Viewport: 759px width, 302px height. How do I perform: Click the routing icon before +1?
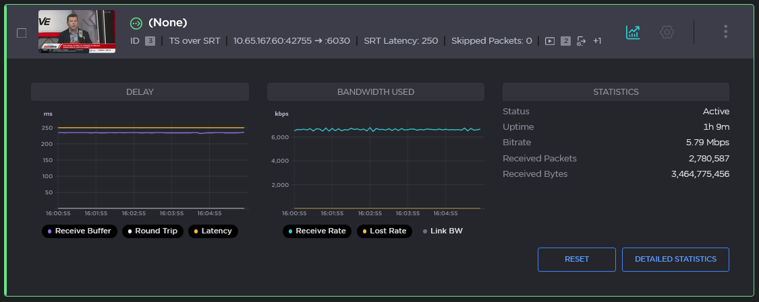pos(581,41)
